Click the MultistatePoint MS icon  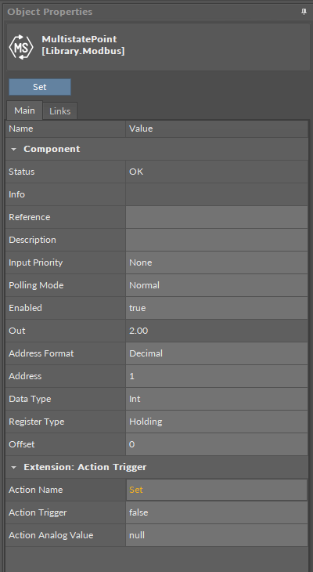(x=21, y=47)
